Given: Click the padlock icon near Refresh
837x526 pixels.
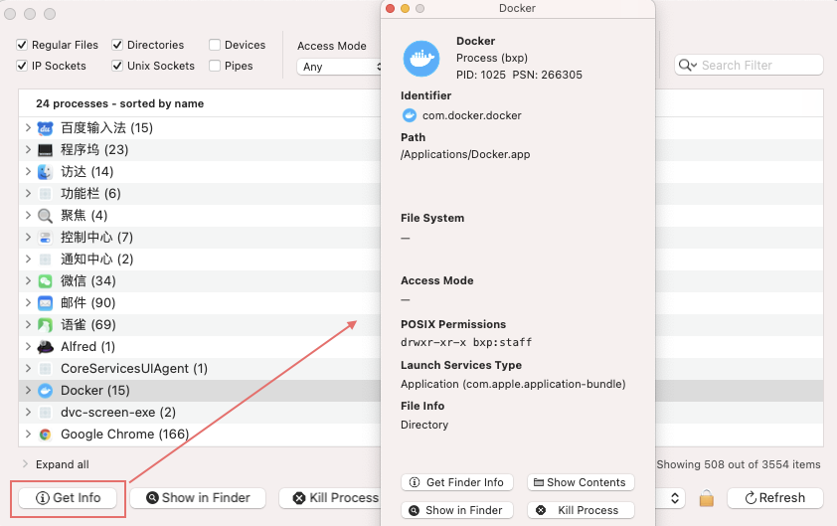Looking at the screenshot, I should click(x=706, y=498).
